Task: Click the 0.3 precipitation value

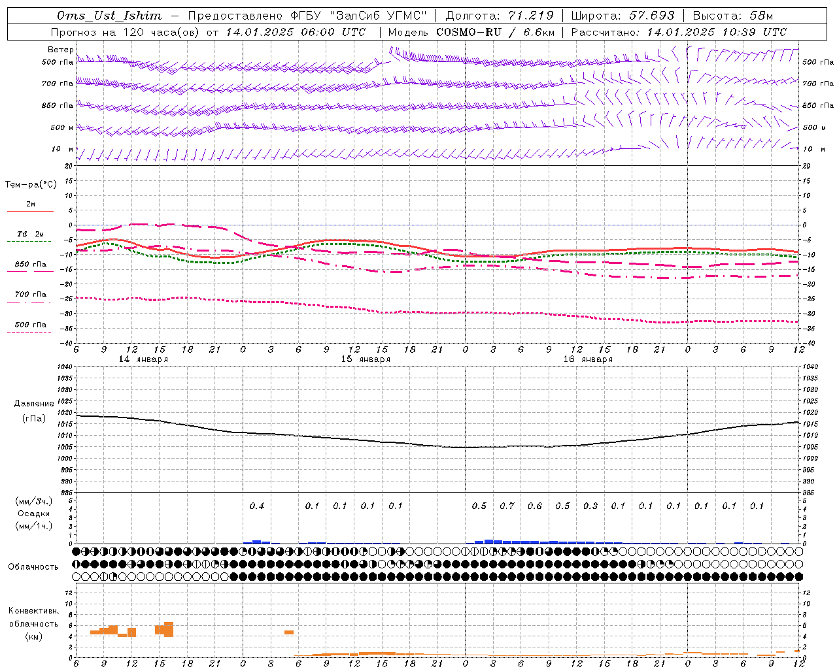Action: point(590,506)
